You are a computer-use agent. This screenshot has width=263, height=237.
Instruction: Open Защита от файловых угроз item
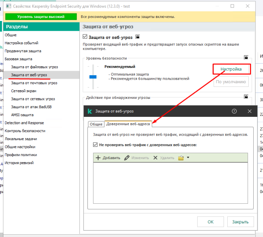35,67
